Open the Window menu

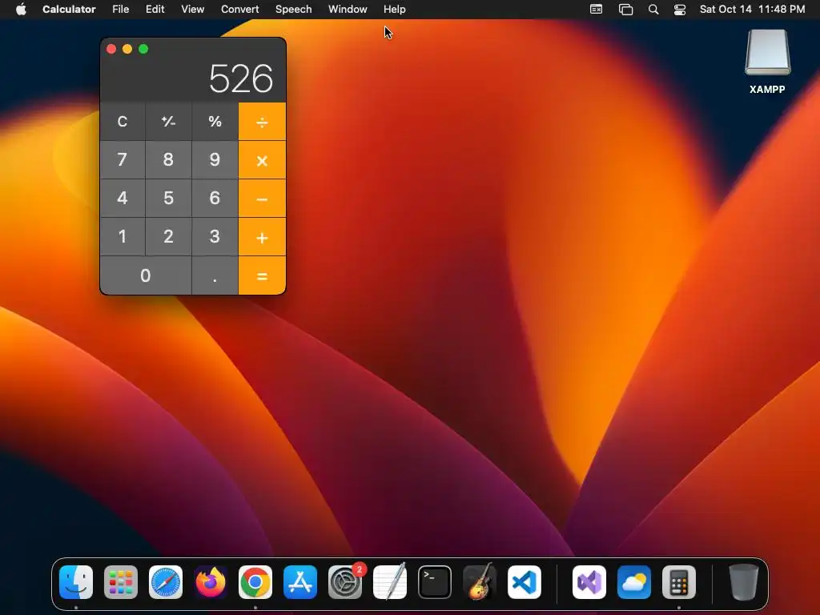click(x=348, y=10)
